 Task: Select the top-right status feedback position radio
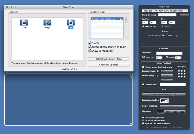point(185,71)
